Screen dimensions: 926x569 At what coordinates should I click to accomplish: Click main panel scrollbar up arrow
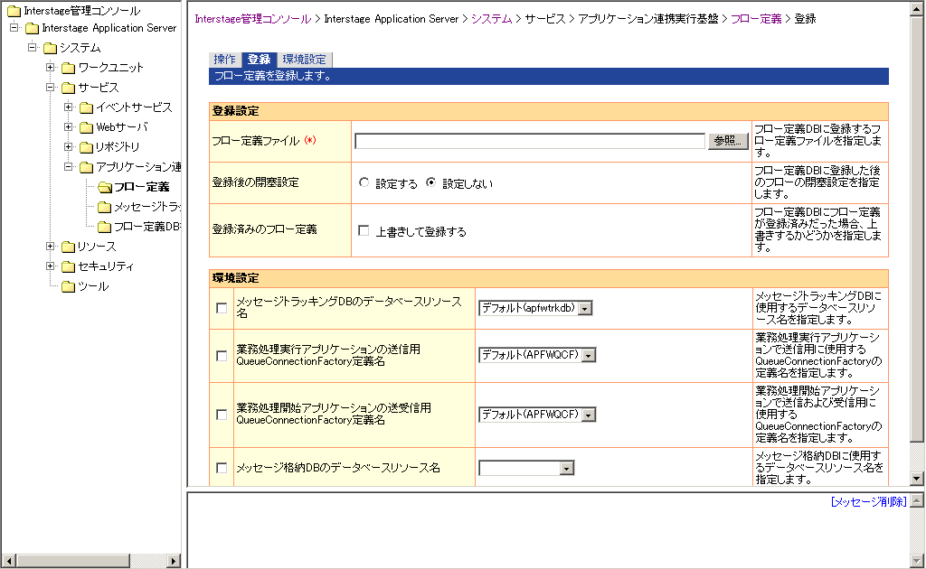click(x=917, y=8)
